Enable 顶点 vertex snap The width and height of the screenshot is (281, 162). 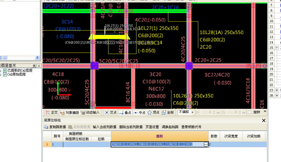154,112
